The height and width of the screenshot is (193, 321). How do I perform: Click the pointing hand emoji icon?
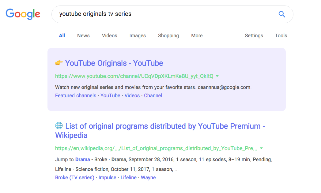click(x=59, y=63)
